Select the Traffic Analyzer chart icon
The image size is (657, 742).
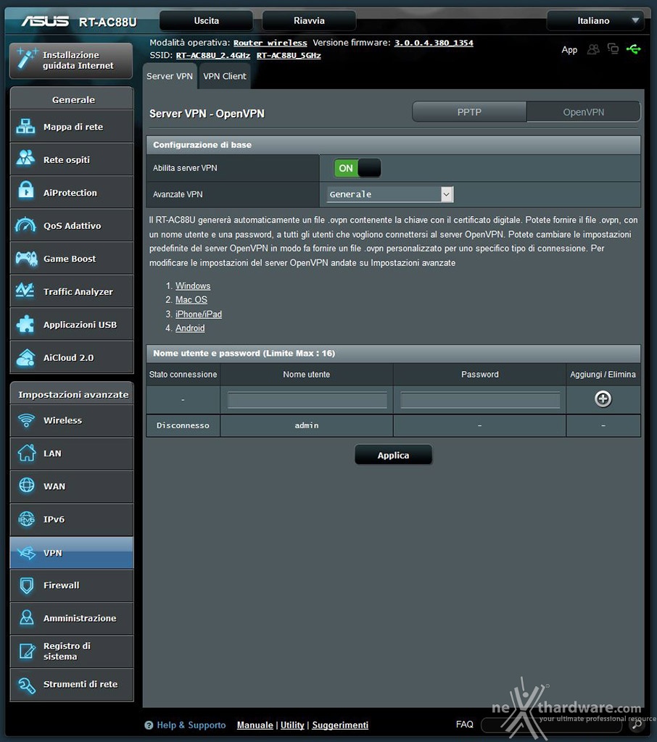click(25, 290)
